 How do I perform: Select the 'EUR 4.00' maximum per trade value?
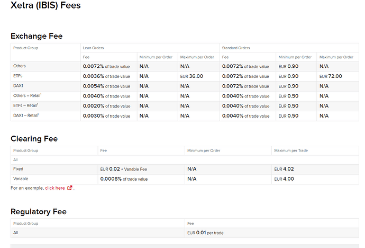coord(284,179)
